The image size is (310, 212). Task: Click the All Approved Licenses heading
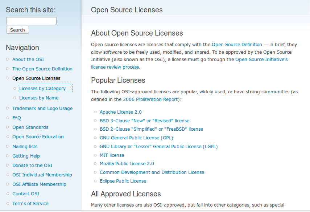pyautogui.click(x=126, y=194)
